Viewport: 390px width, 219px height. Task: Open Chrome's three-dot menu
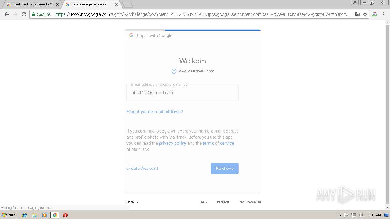click(383, 14)
